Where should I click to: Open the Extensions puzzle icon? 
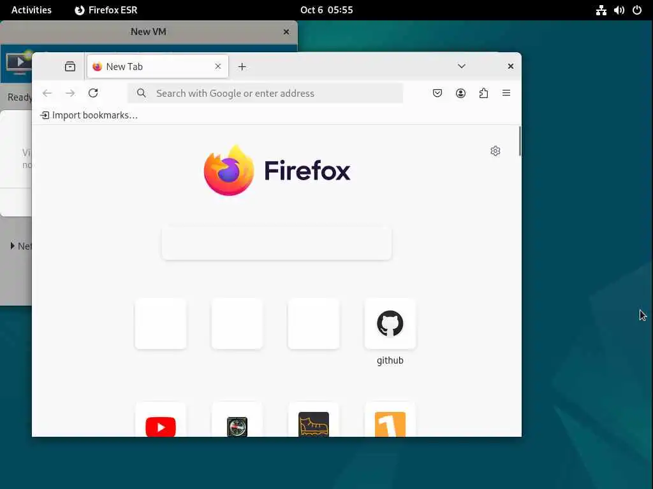[483, 93]
